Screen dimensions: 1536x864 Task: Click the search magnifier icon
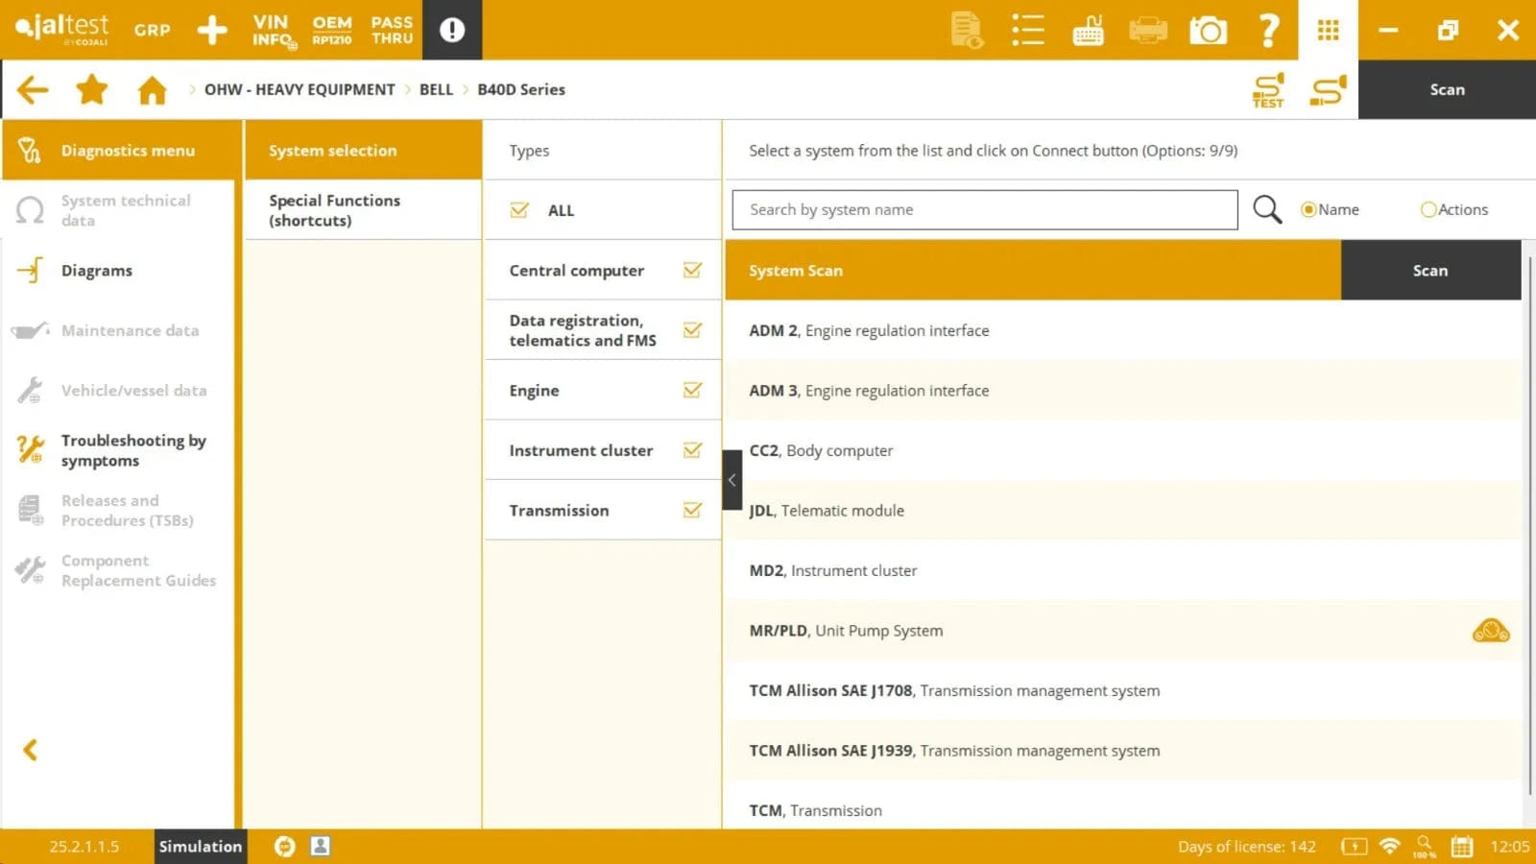coord(1267,209)
